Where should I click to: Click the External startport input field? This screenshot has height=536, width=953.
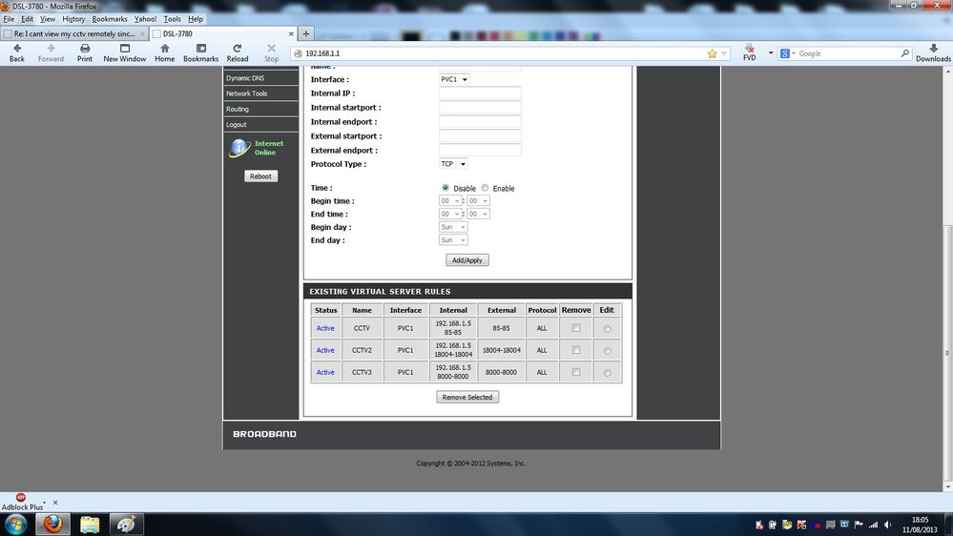[x=480, y=136]
